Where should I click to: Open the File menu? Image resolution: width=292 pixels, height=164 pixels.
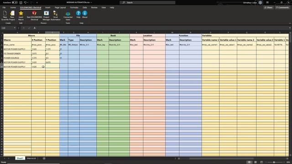(4, 8)
